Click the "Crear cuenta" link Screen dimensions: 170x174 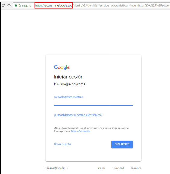62,144
